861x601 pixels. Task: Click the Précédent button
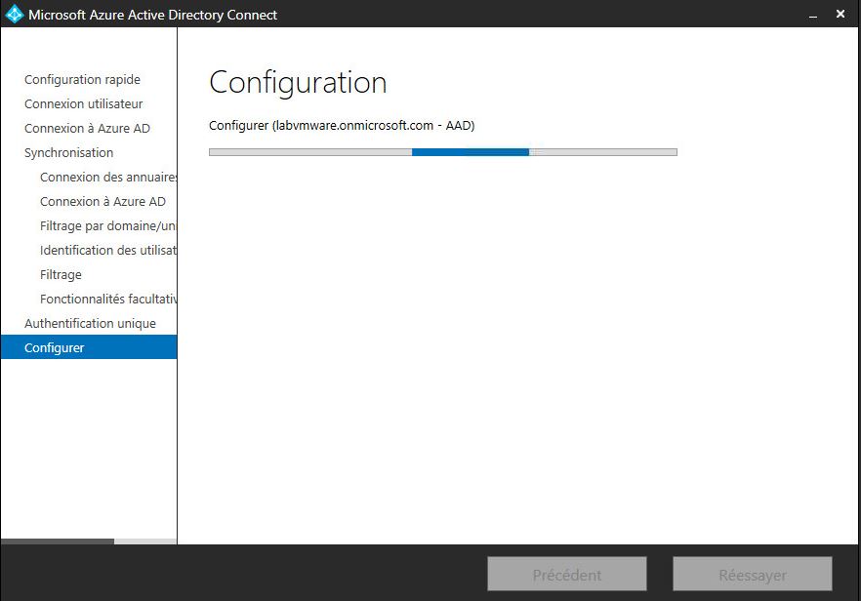click(x=566, y=574)
